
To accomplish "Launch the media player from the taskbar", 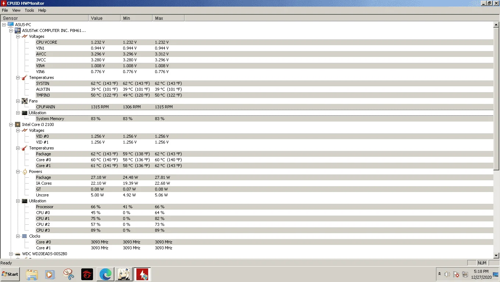I will 50,274.
